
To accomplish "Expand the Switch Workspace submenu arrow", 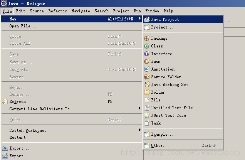I will (x=140, y=130).
